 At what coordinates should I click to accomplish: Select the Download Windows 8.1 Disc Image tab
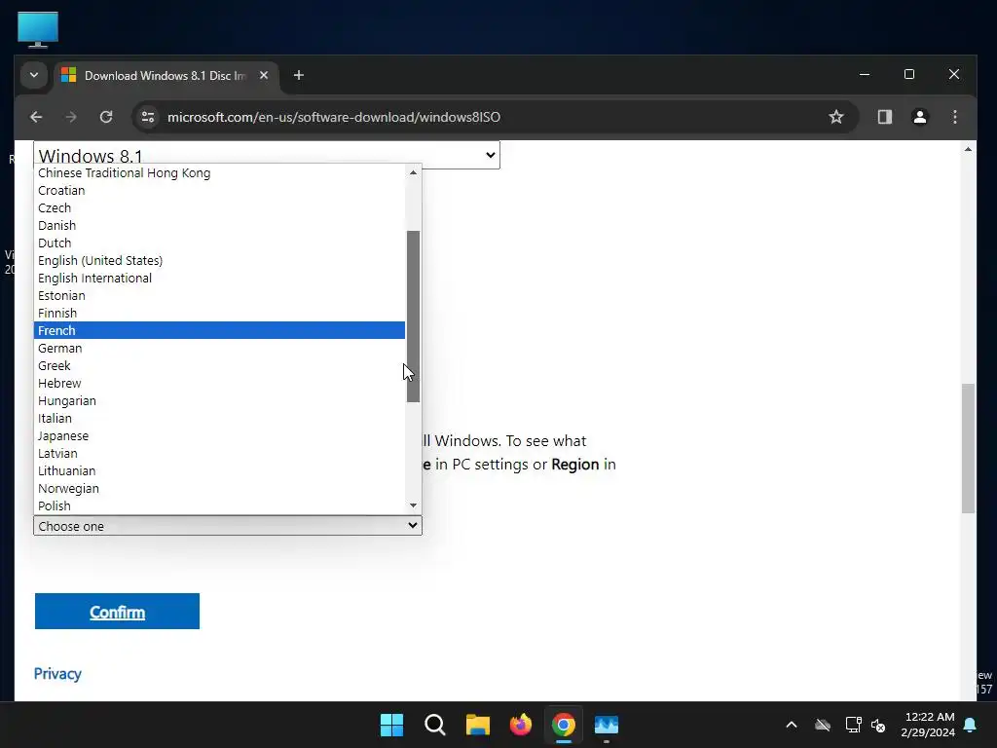coord(166,76)
